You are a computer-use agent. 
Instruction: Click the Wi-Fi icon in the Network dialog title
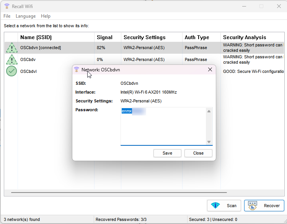[77, 70]
